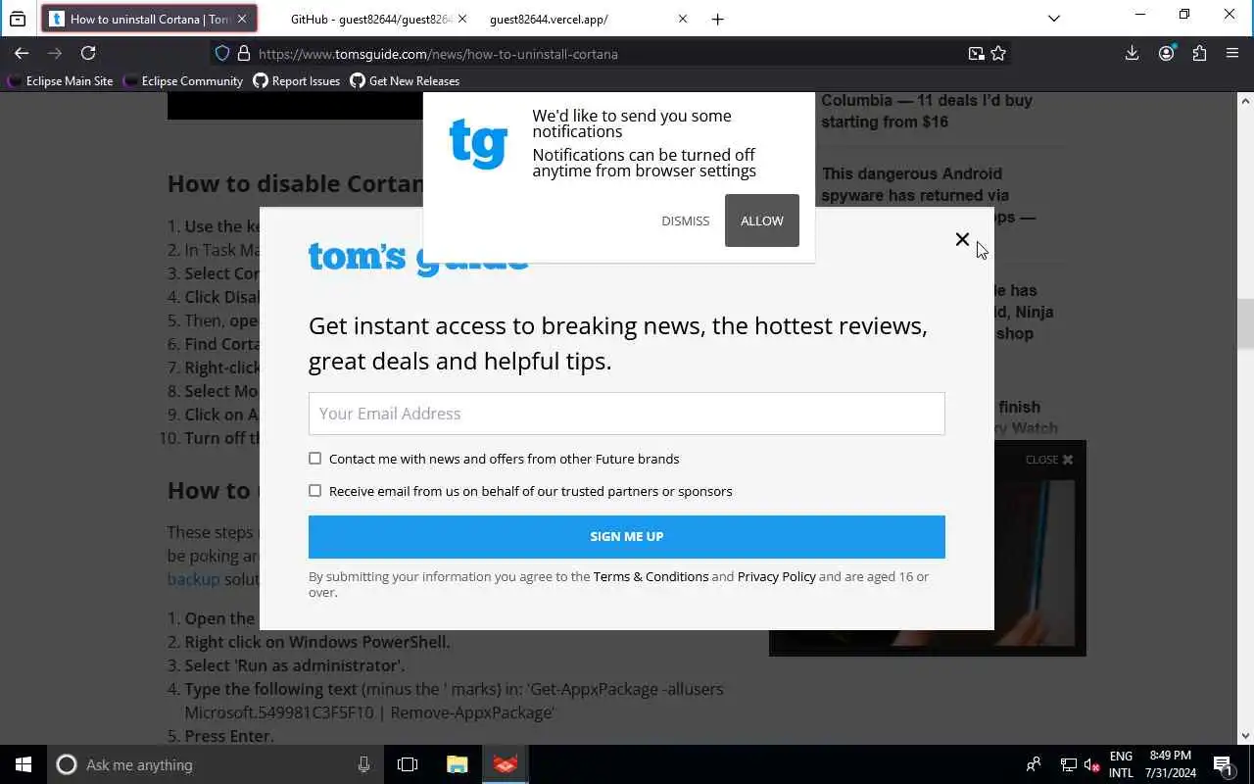Open the Privacy Policy link
The width and height of the screenshot is (1254, 784).
776,576
